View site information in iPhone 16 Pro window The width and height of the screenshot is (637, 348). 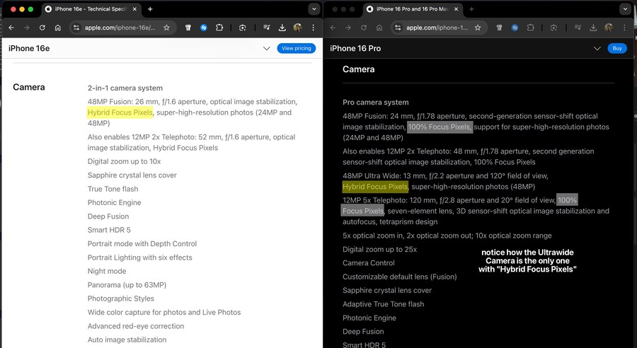tap(398, 28)
